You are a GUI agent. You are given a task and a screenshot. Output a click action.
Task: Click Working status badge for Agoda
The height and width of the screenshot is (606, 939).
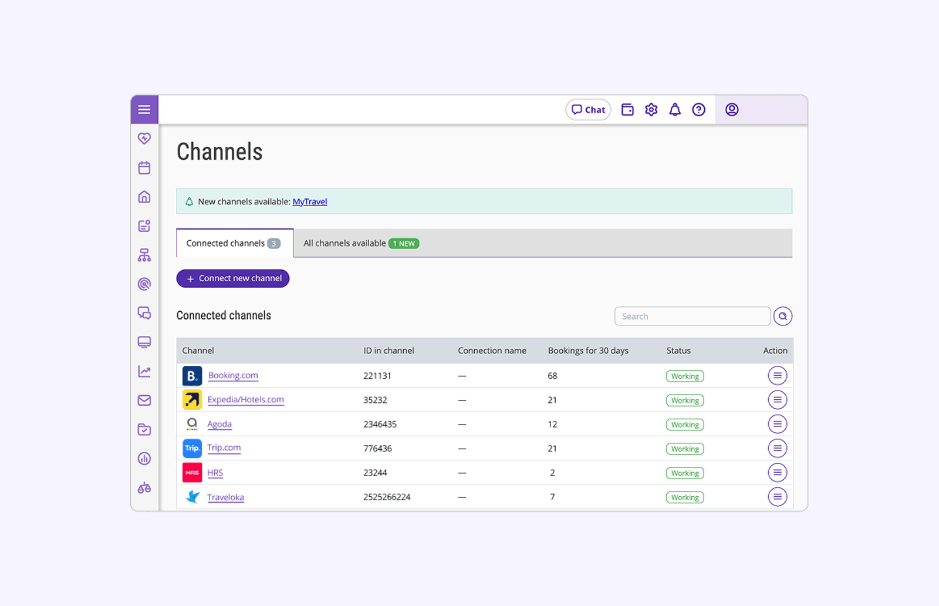pos(685,425)
